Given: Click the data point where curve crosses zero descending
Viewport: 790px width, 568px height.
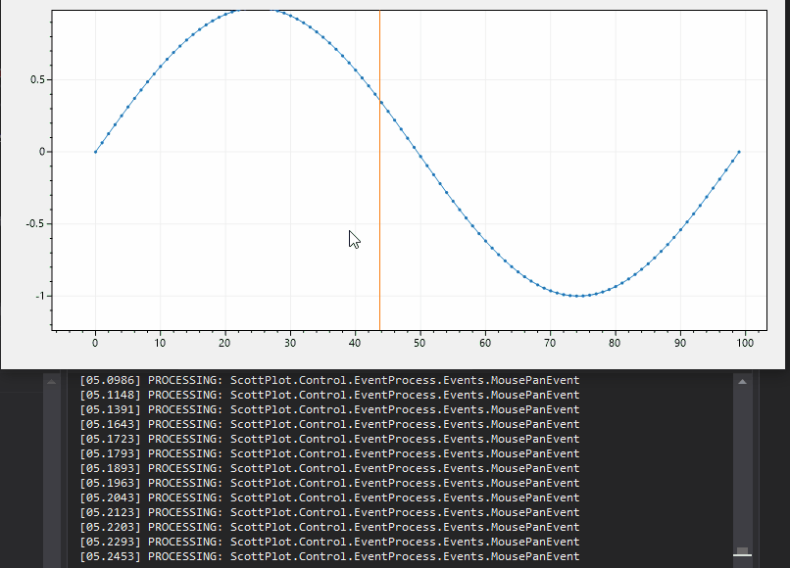Looking at the screenshot, I should 417,152.
